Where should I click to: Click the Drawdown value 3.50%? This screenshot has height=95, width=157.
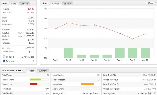pyautogui.click(x=31, y=24)
